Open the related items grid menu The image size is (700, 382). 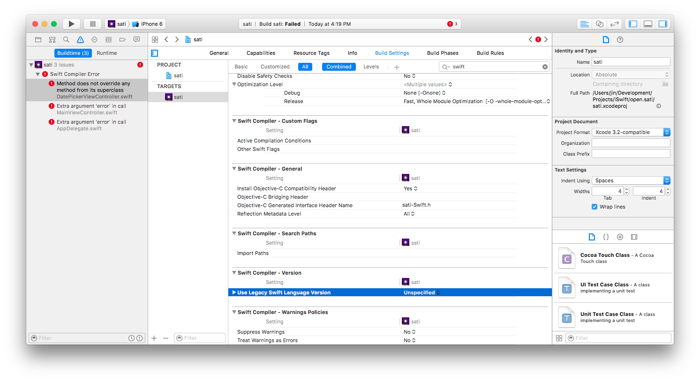pos(155,39)
